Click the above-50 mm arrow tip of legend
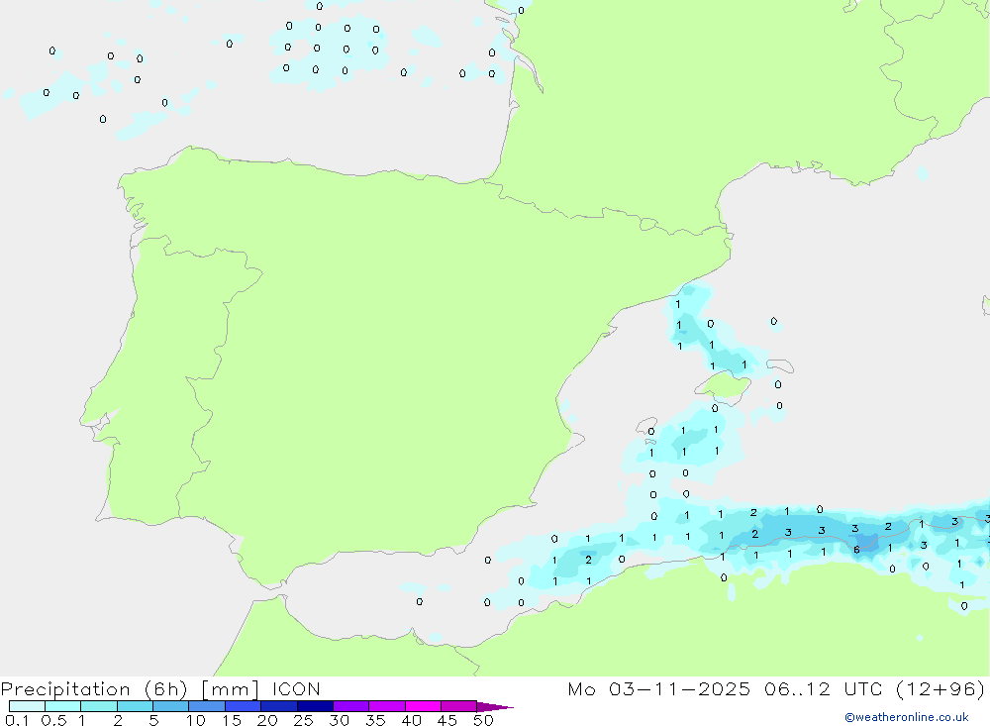 pos(495,706)
